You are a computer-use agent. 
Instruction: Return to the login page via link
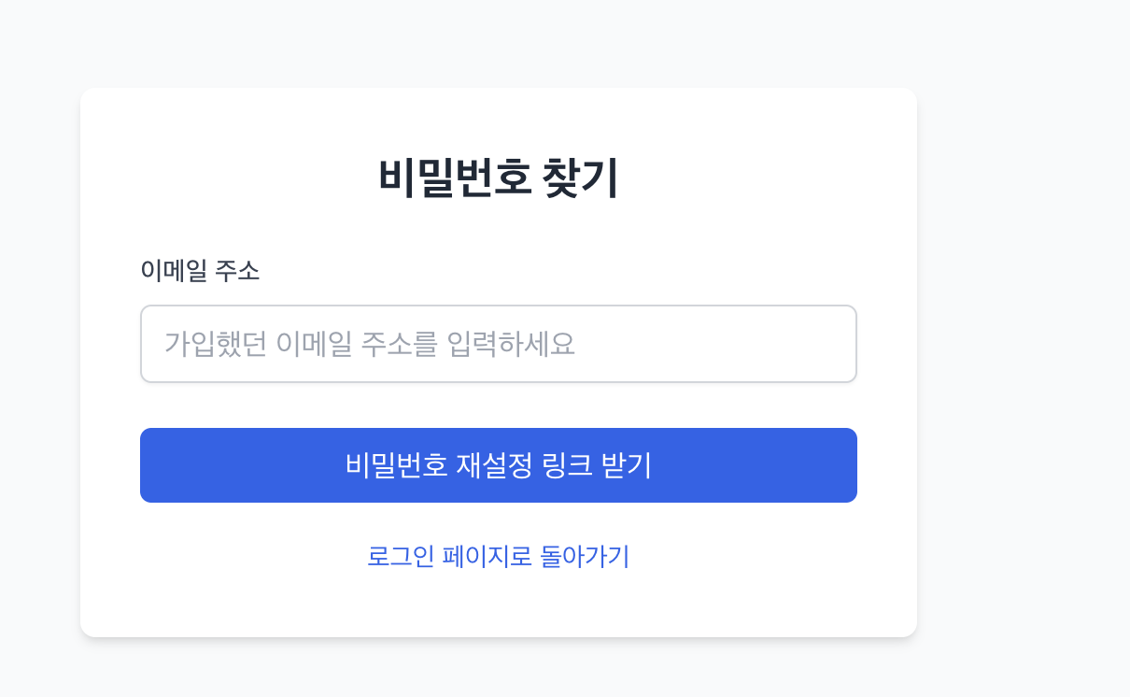pyautogui.click(x=498, y=557)
